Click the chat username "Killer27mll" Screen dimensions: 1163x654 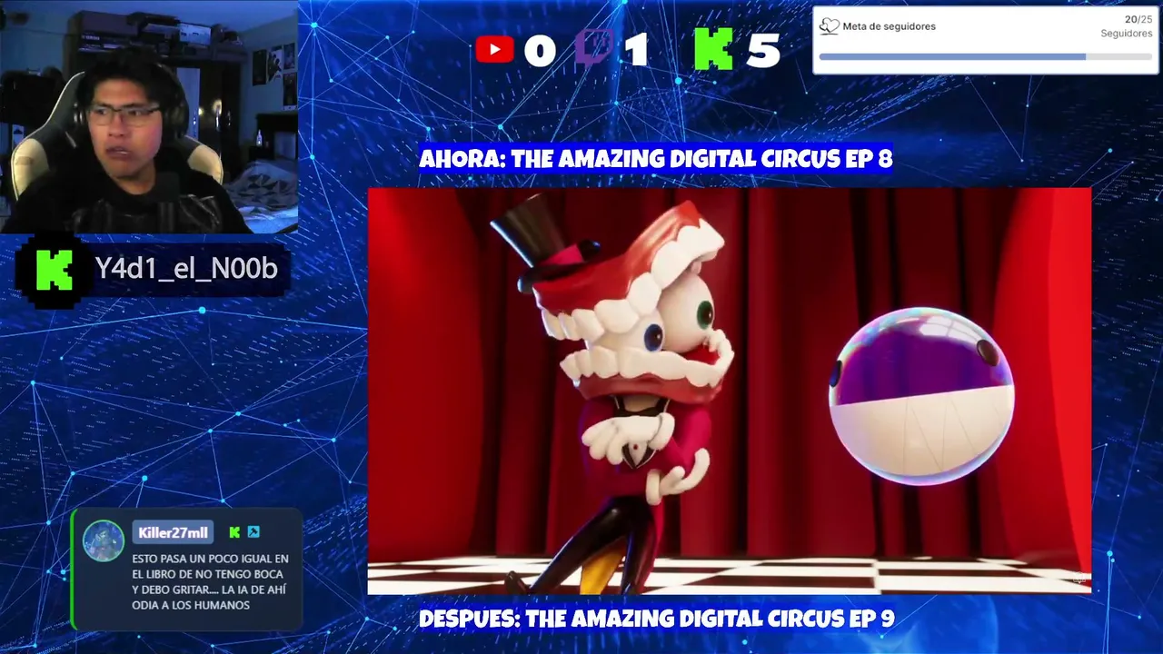pyautogui.click(x=174, y=532)
